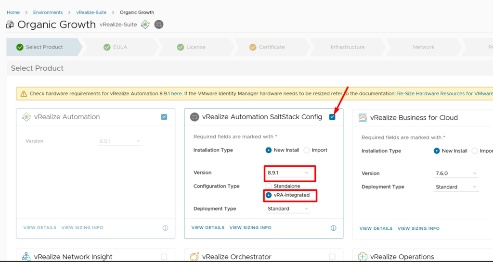Click vRealize Orchestrator card title

pos(237,257)
